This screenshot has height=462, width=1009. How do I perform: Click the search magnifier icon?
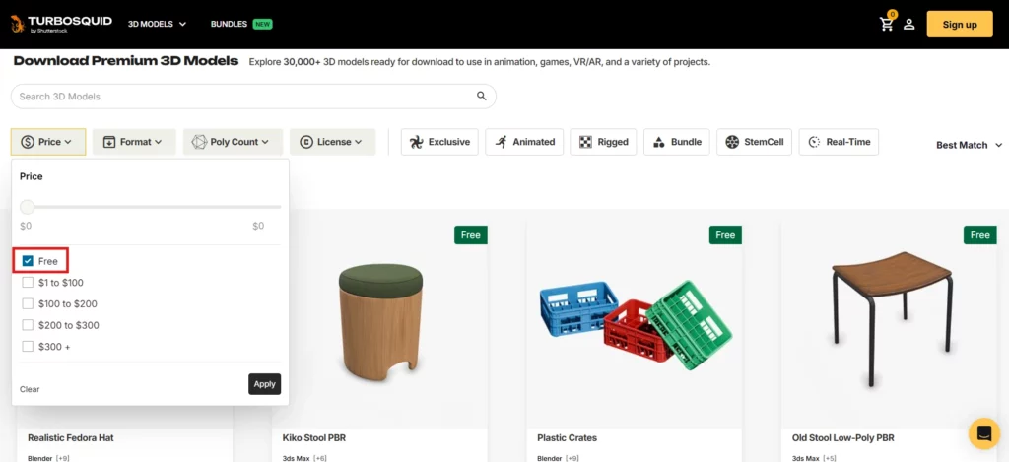coord(482,97)
